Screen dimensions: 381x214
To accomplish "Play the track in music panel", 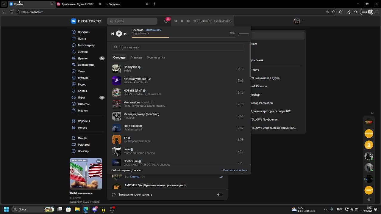I will (x=119, y=34).
